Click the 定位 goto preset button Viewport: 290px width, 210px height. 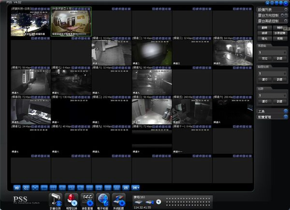(264, 58)
